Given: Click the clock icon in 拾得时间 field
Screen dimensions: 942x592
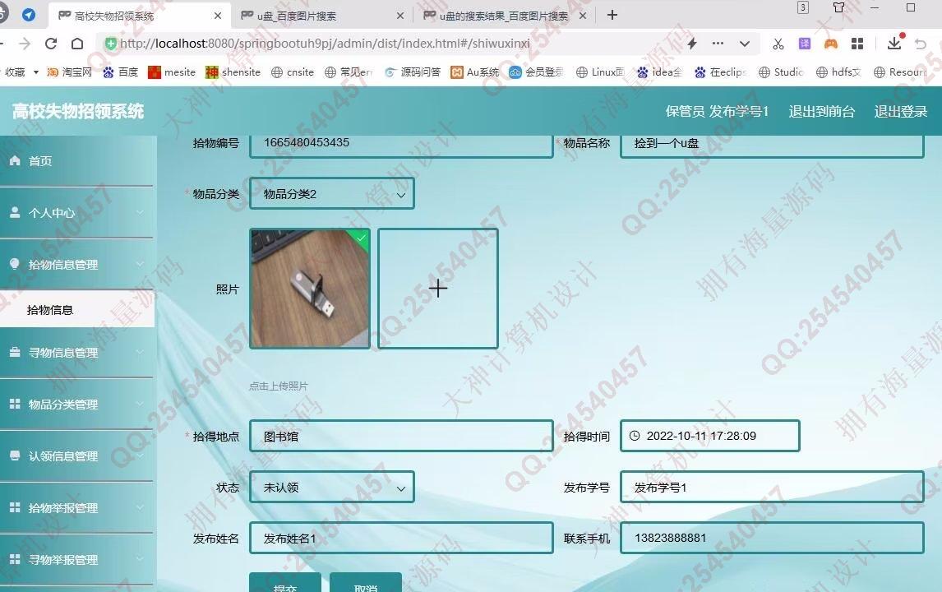Looking at the screenshot, I should [635, 436].
